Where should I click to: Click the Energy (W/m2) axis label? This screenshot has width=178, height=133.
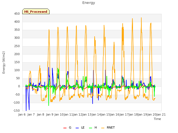[x=4, y=62]
